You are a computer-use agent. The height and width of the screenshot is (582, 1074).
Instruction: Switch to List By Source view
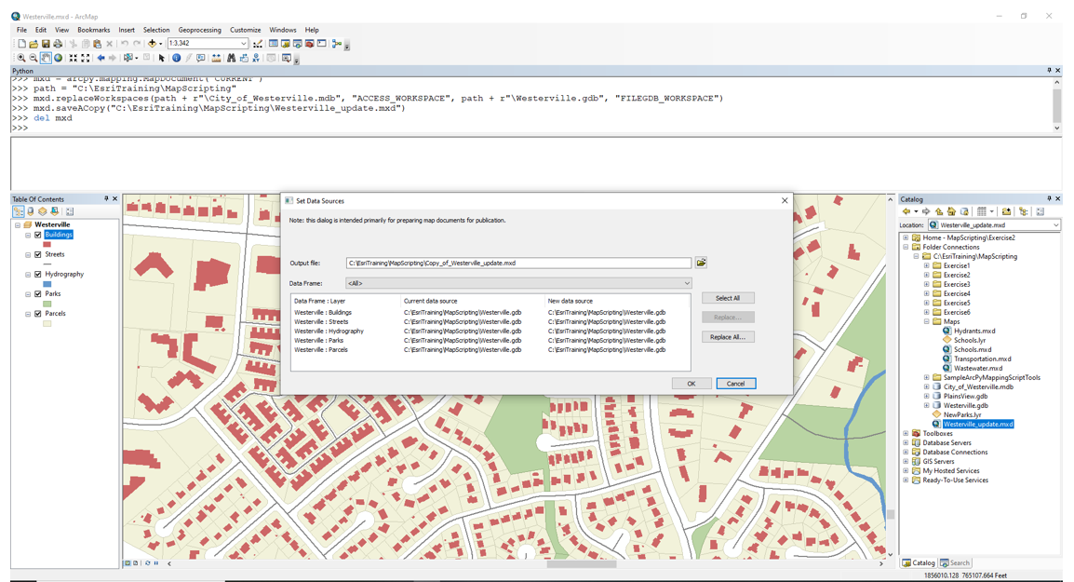[31, 211]
